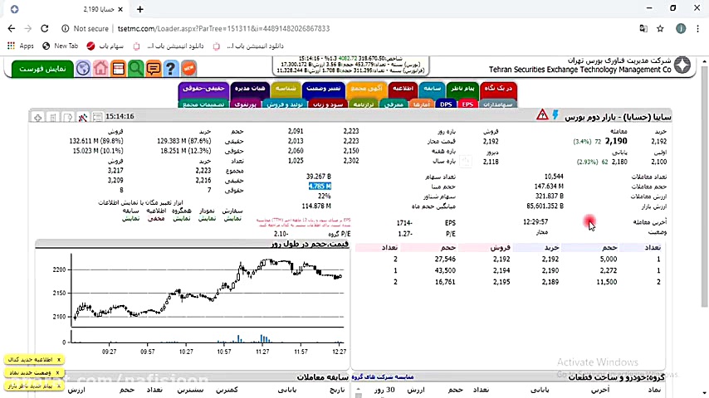This screenshot has width=709, height=398.
Task: Go to the pink home icon
Action: coord(100,69)
